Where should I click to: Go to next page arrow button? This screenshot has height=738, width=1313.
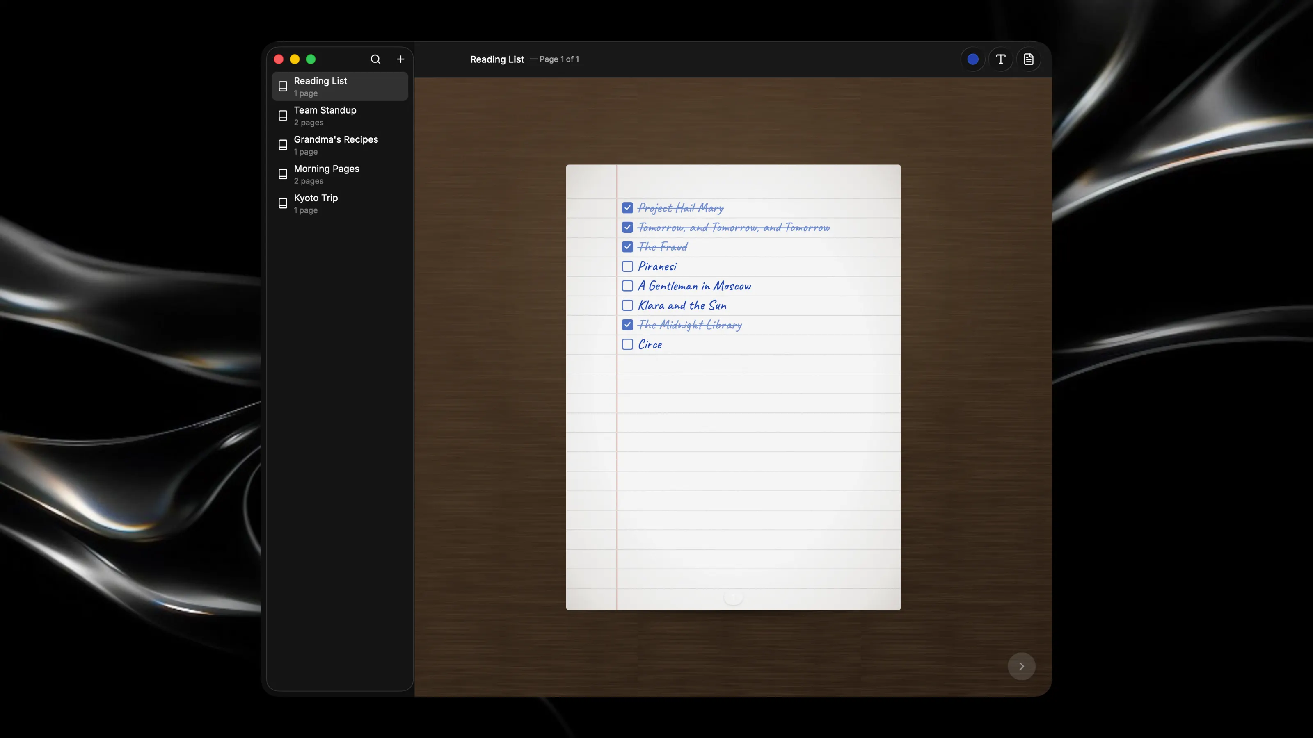1021,666
